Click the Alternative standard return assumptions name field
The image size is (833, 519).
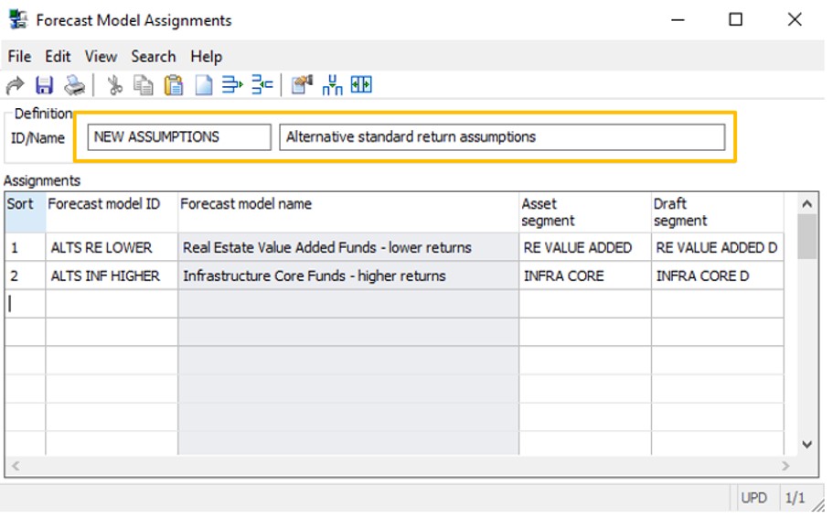pyautogui.click(x=502, y=137)
